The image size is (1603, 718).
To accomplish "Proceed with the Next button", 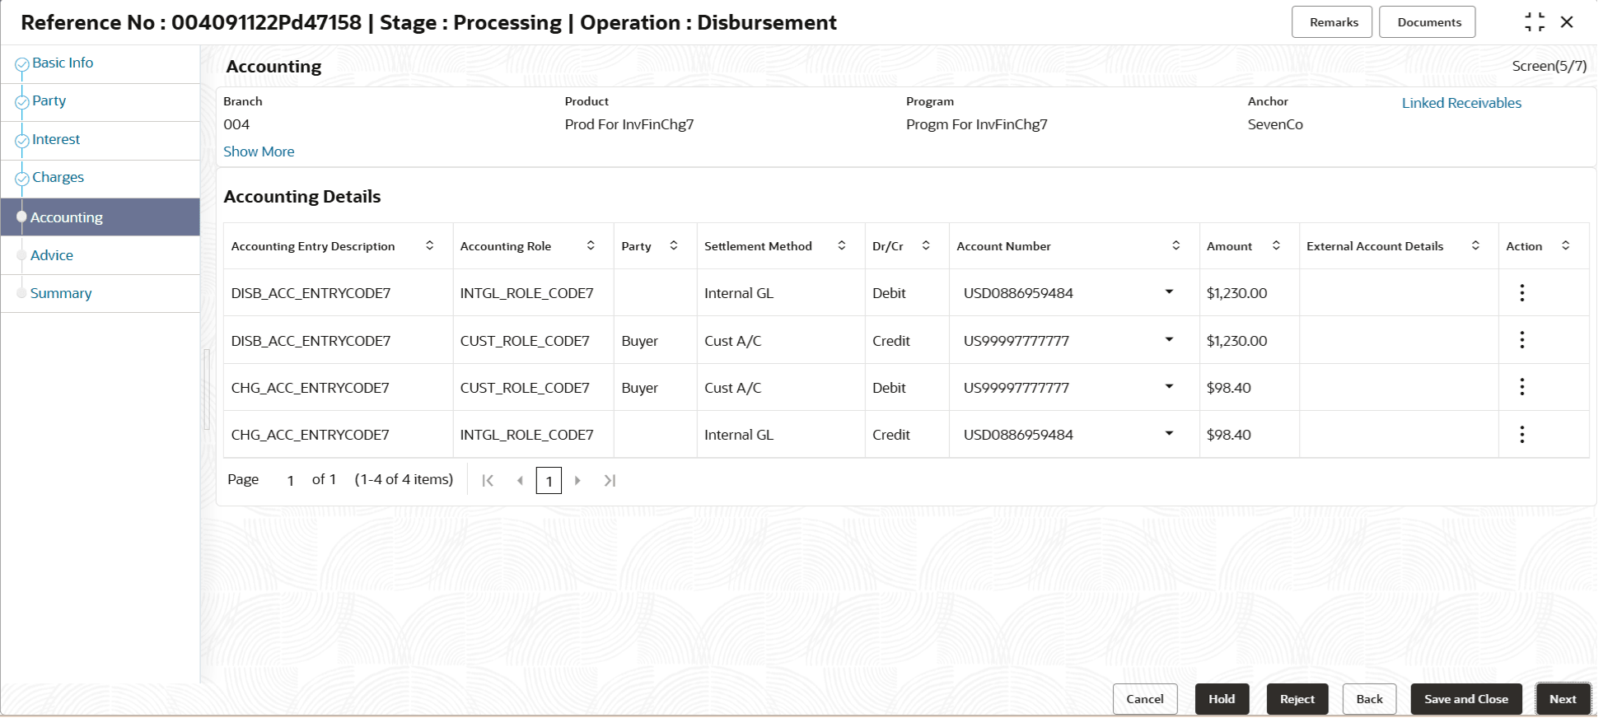I will click(1563, 699).
